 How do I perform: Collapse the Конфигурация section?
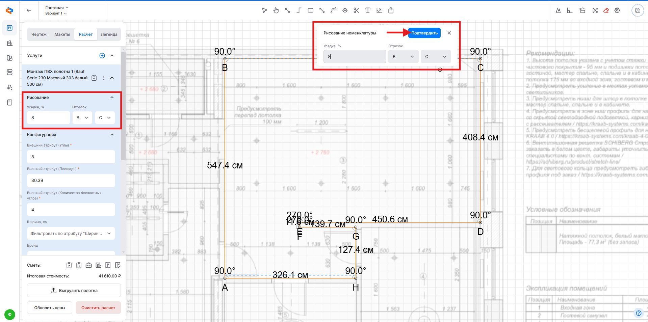[x=112, y=135]
